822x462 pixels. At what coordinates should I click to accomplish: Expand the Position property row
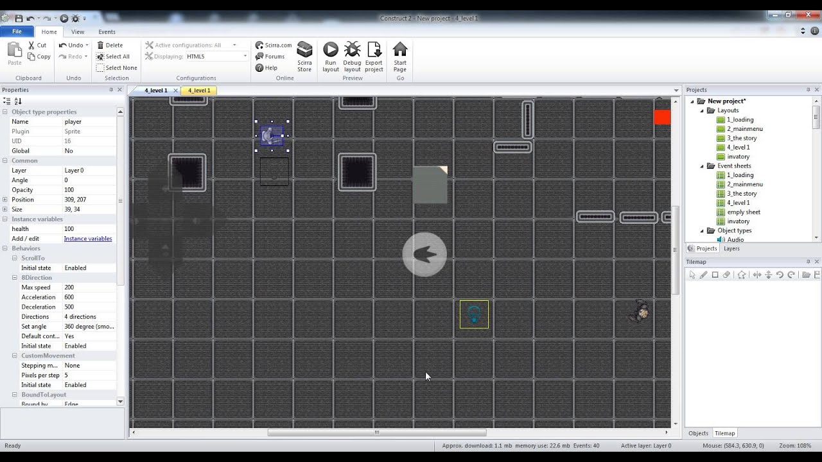click(x=5, y=200)
